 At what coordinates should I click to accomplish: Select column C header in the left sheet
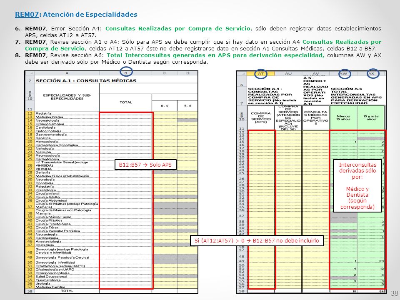pyautogui.click(x=165, y=73)
